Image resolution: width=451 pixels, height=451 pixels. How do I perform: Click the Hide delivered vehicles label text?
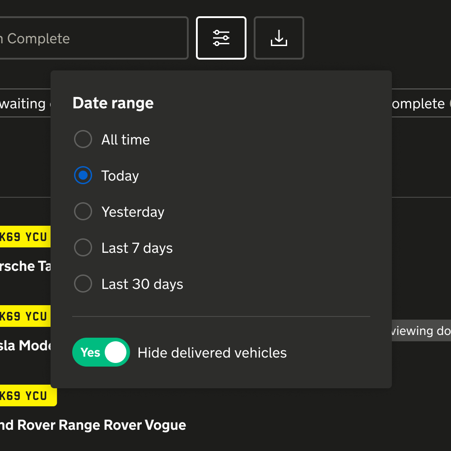tap(212, 353)
